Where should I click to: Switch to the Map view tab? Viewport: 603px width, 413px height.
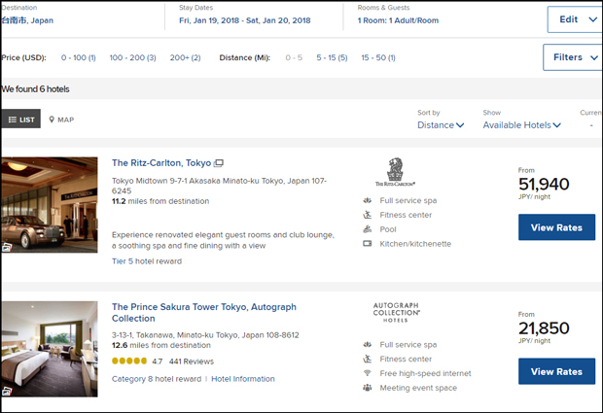point(61,120)
